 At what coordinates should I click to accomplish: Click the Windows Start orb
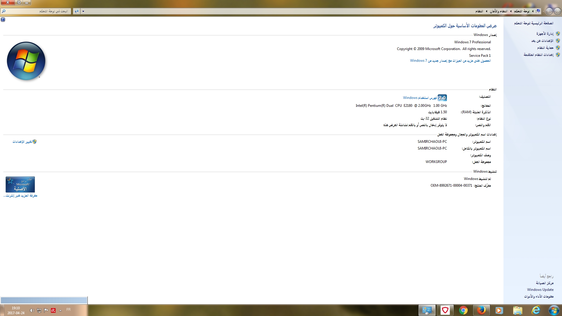pos(554,310)
